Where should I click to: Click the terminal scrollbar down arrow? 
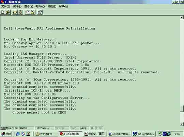(x=182, y=124)
